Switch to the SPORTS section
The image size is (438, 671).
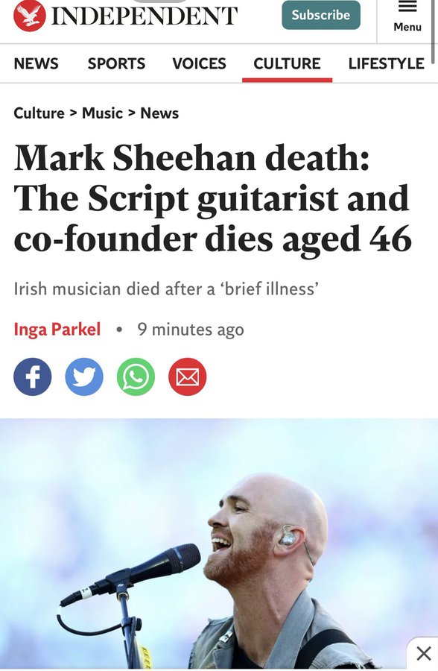tap(116, 64)
